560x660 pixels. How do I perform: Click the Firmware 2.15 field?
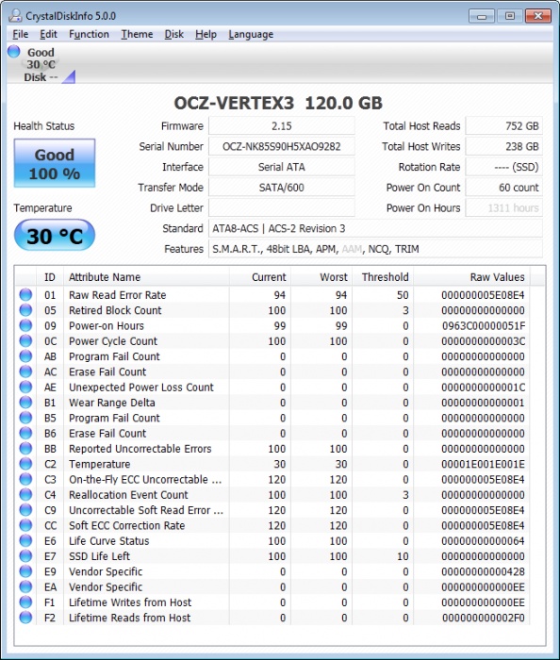coord(282,125)
